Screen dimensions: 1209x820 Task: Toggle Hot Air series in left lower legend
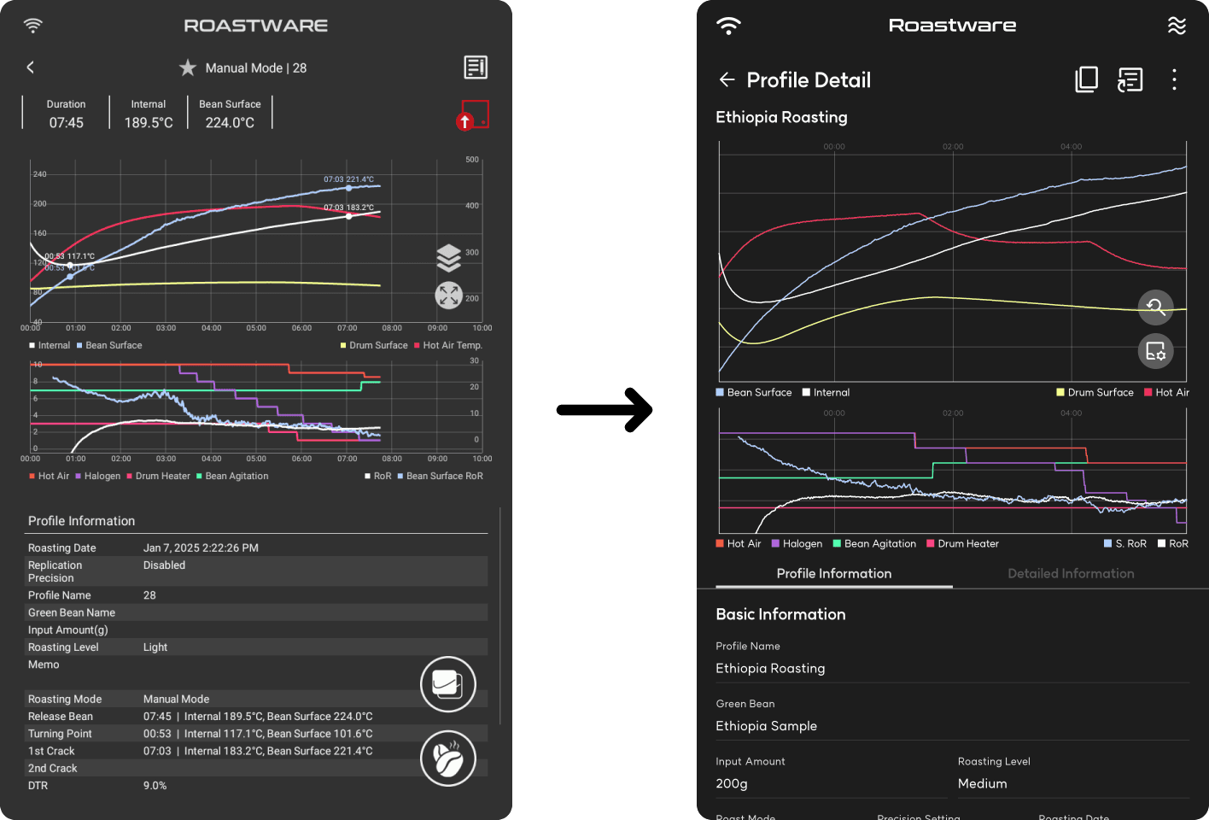(x=50, y=476)
